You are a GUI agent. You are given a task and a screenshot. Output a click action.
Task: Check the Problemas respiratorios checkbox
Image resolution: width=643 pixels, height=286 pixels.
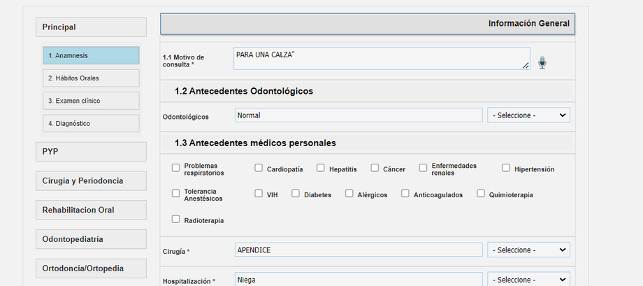[176, 168]
